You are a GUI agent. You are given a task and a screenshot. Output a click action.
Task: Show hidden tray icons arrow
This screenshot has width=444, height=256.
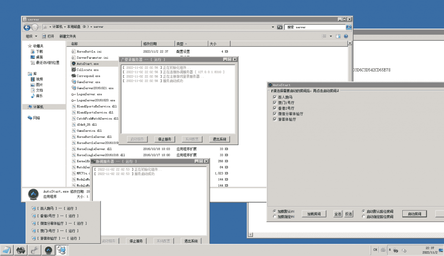click(390, 250)
